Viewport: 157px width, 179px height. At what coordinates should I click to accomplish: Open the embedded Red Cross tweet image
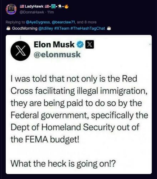click(x=79, y=105)
